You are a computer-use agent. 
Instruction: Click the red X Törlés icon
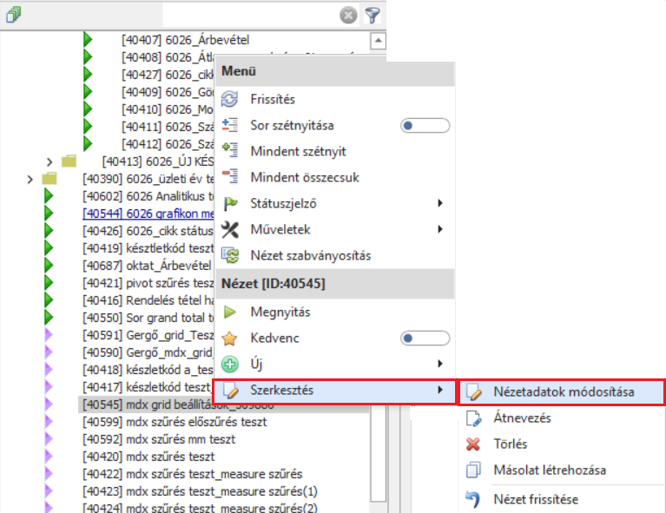pos(473,444)
